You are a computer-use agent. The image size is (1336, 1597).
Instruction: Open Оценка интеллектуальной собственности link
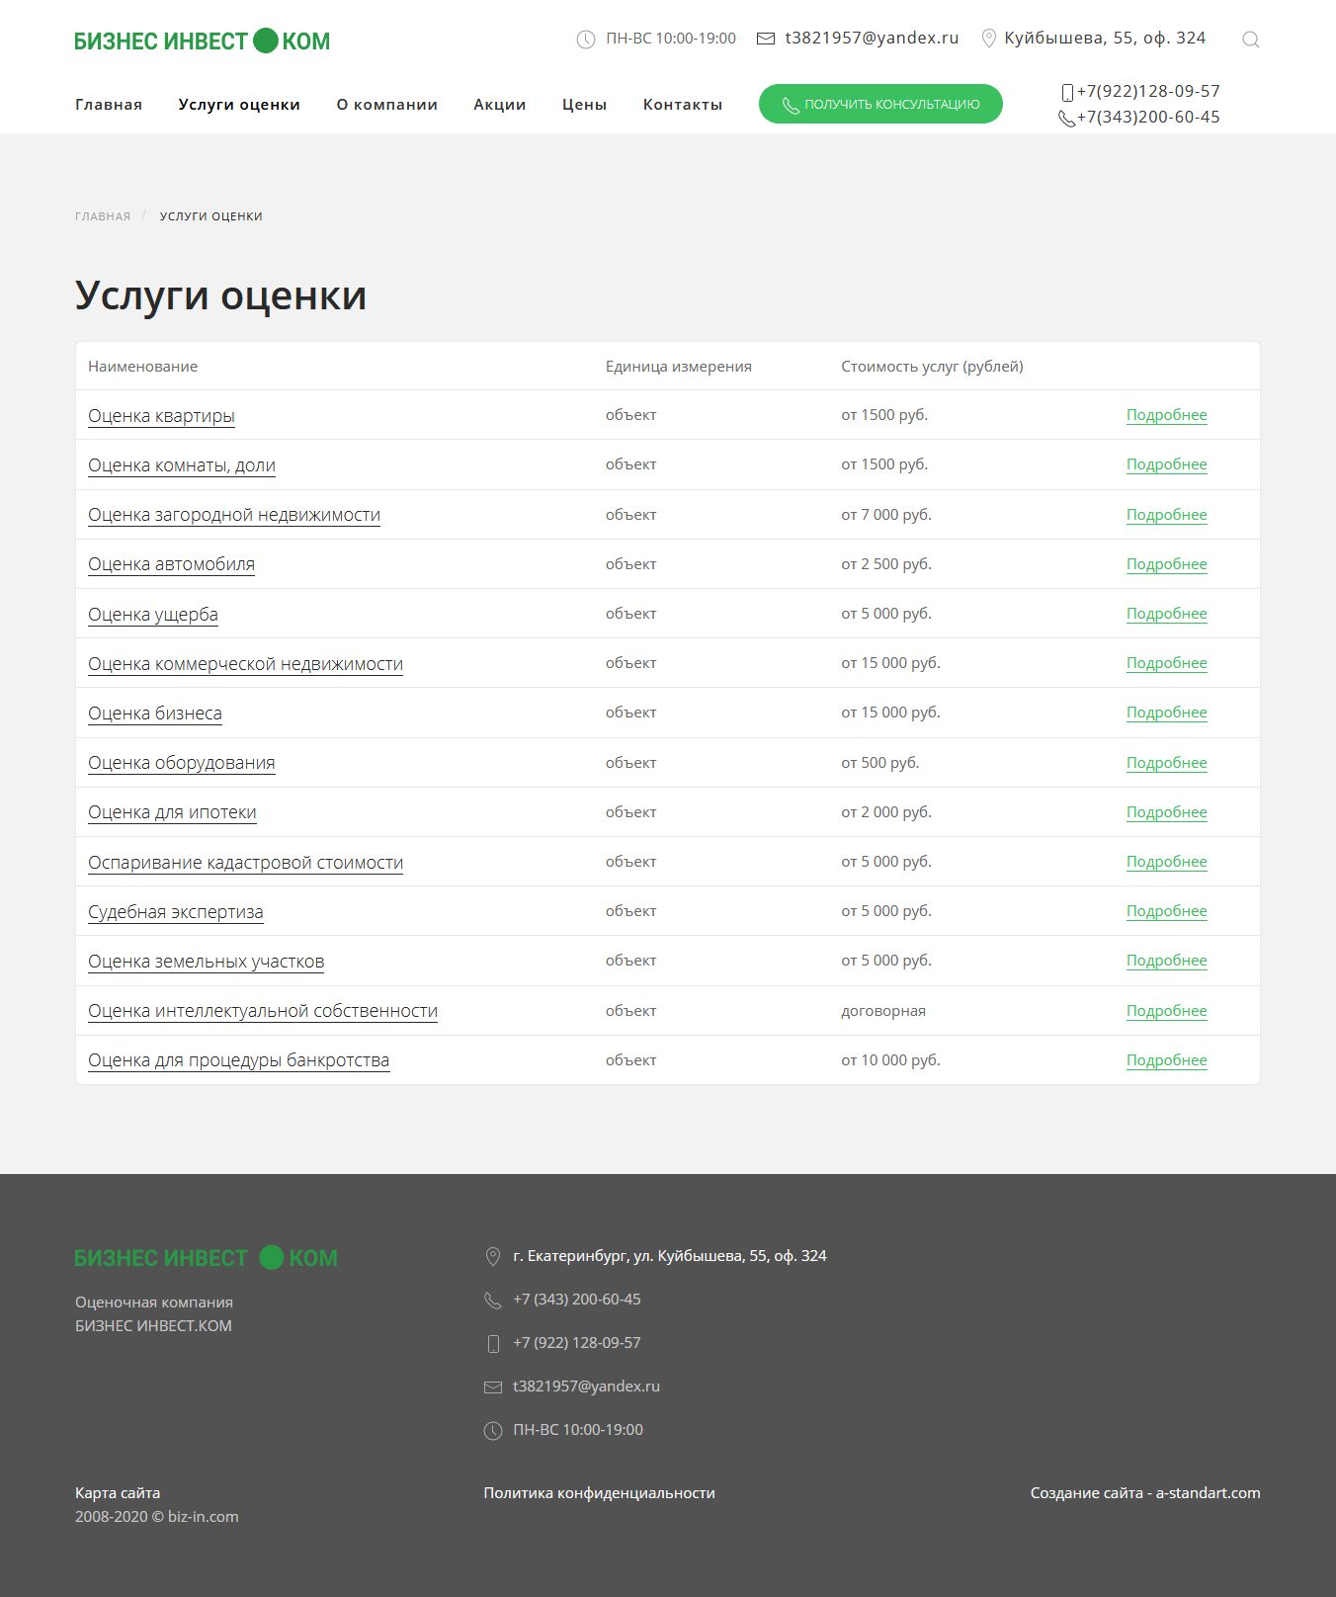[263, 1011]
